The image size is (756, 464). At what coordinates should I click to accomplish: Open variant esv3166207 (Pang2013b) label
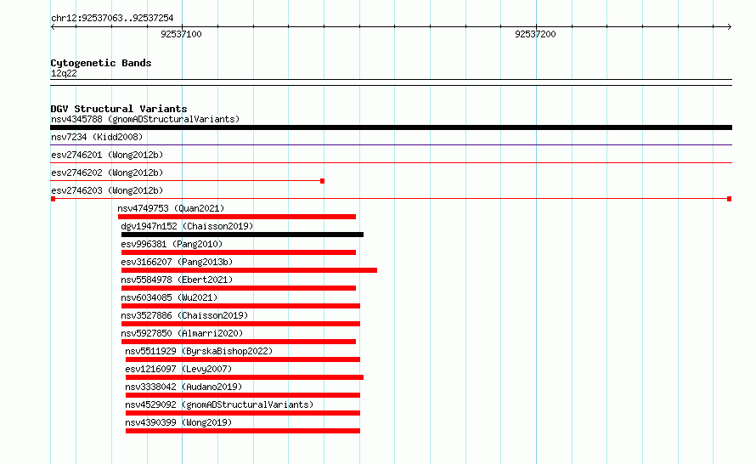click(177, 262)
